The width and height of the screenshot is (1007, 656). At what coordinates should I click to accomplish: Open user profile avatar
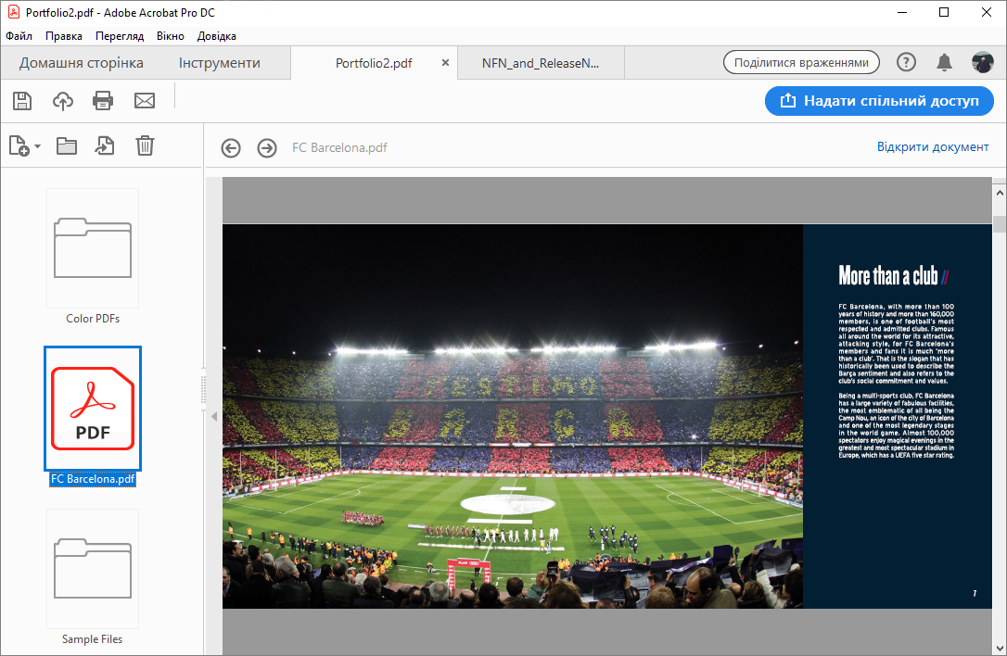click(982, 62)
